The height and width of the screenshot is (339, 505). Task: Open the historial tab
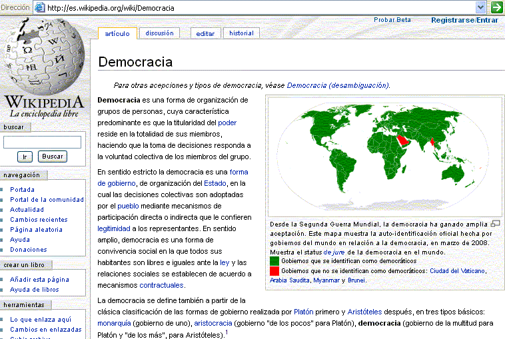241,33
